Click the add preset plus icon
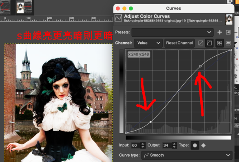This screenshot has width=239, height=162. [x=219, y=32]
